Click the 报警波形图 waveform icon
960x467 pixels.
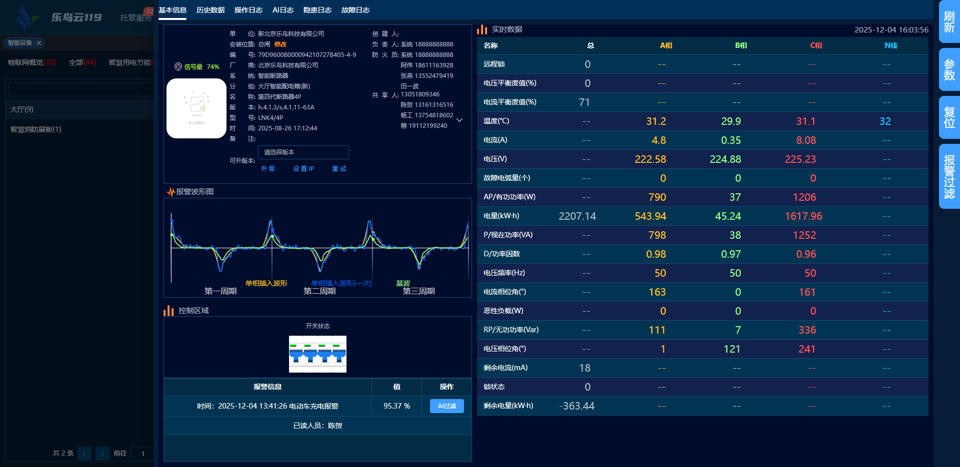click(x=170, y=192)
